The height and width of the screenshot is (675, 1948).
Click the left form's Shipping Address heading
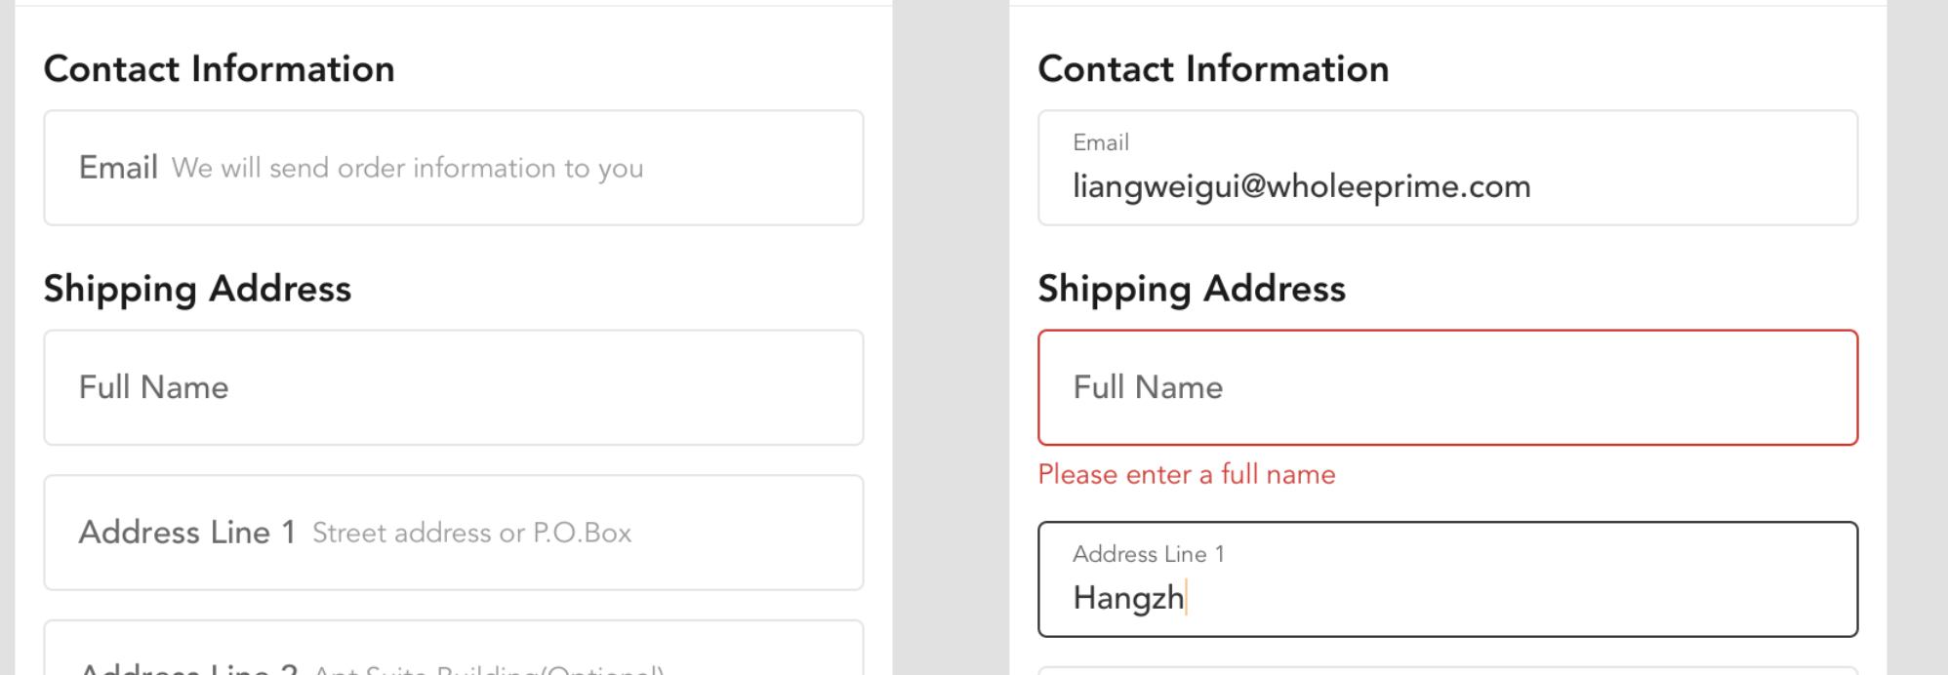(x=197, y=289)
